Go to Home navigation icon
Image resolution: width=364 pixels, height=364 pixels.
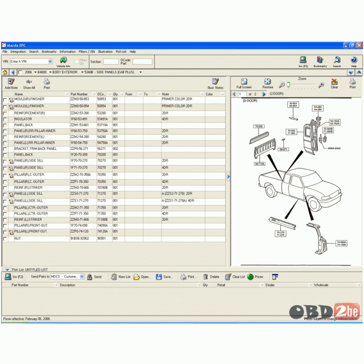click(5, 72)
